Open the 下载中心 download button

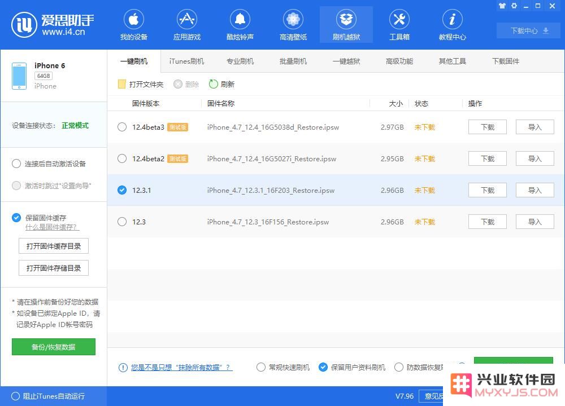click(x=529, y=30)
